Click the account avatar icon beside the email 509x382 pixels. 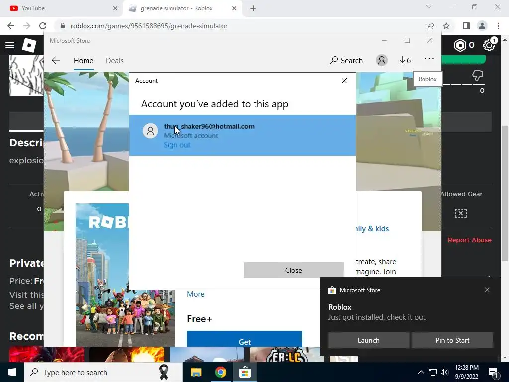[x=150, y=131]
